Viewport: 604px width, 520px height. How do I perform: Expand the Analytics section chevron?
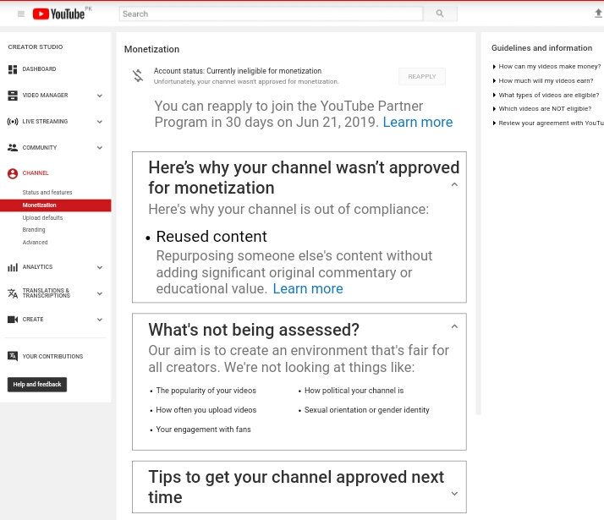coord(100,267)
